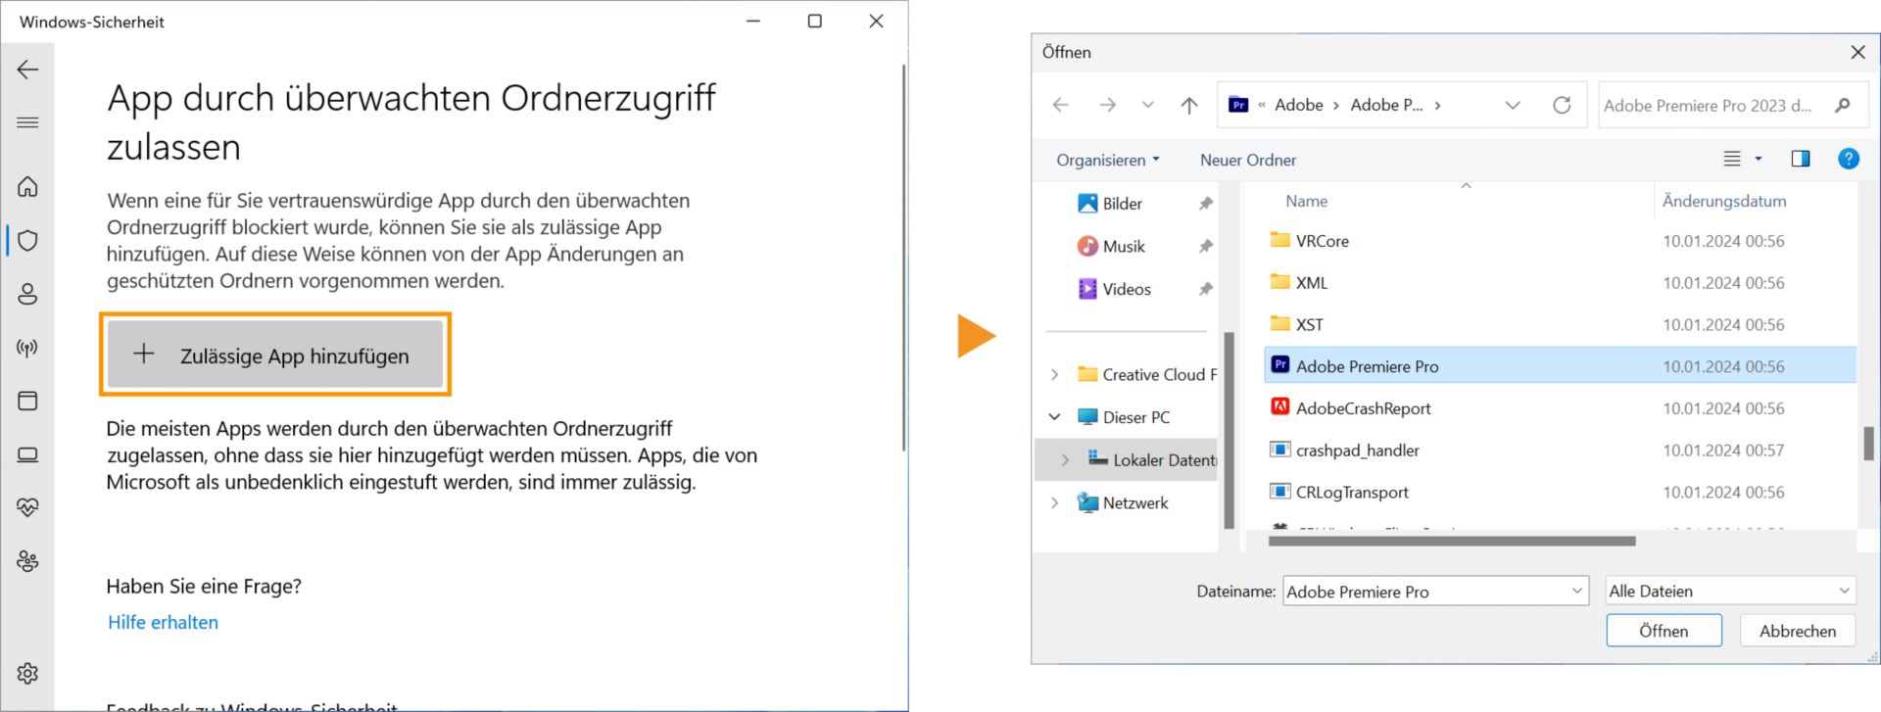
Task: Open the Hilfe erhalten link
Action: coord(163,622)
